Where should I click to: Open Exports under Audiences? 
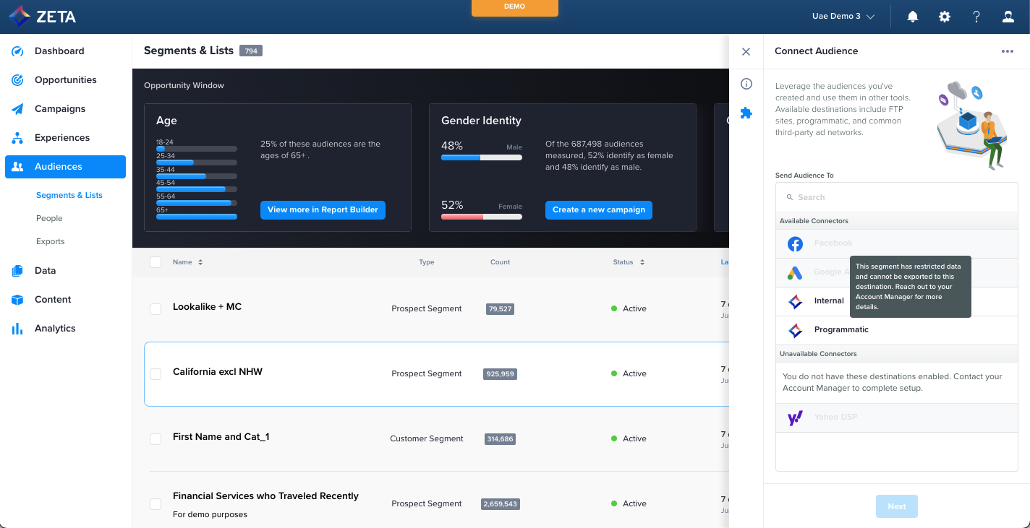coord(51,241)
